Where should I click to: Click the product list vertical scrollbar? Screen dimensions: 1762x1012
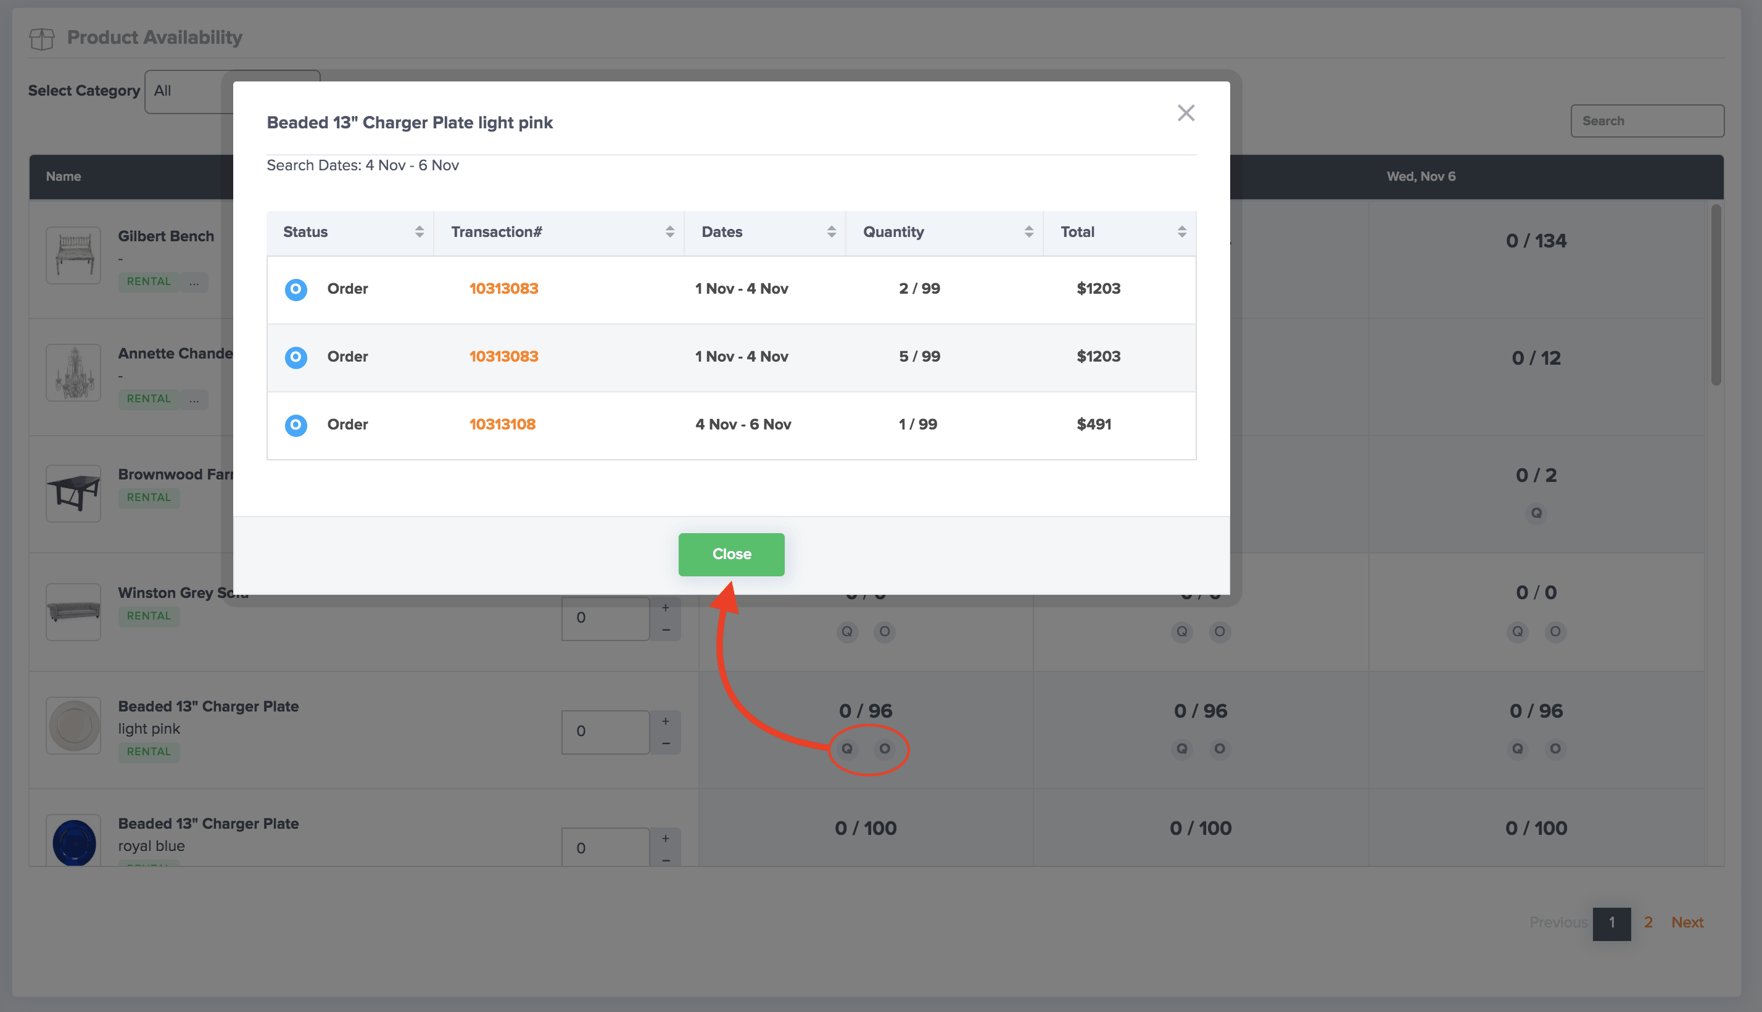[1716, 295]
